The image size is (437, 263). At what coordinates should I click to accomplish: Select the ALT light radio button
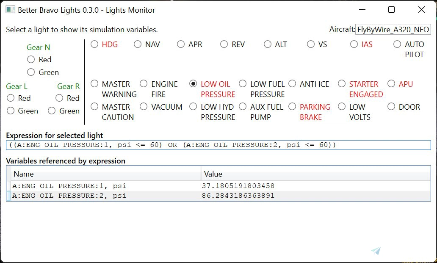click(x=268, y=44)
